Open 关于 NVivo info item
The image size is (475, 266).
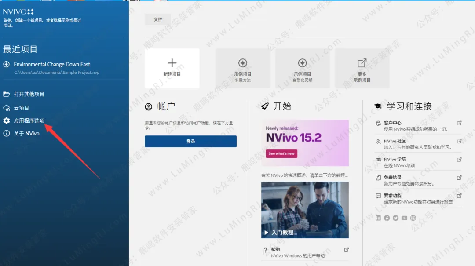point(7,133)
